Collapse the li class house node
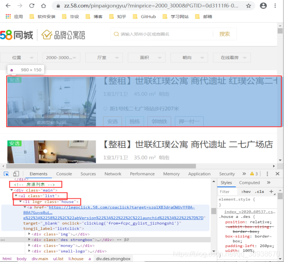Viewport: 284px width, 262px height. point(21,201)
